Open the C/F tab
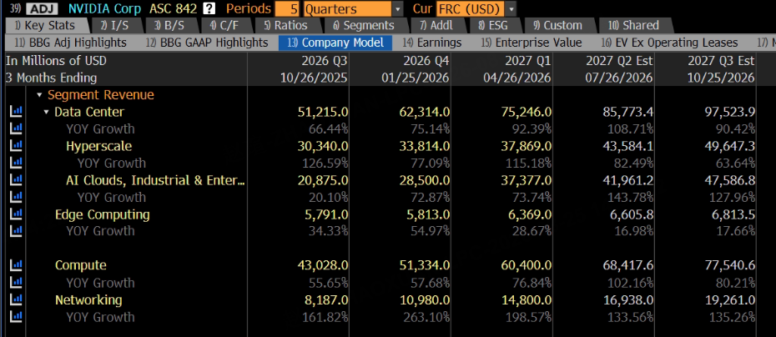The image size is (776, 337). pos(224,25)
